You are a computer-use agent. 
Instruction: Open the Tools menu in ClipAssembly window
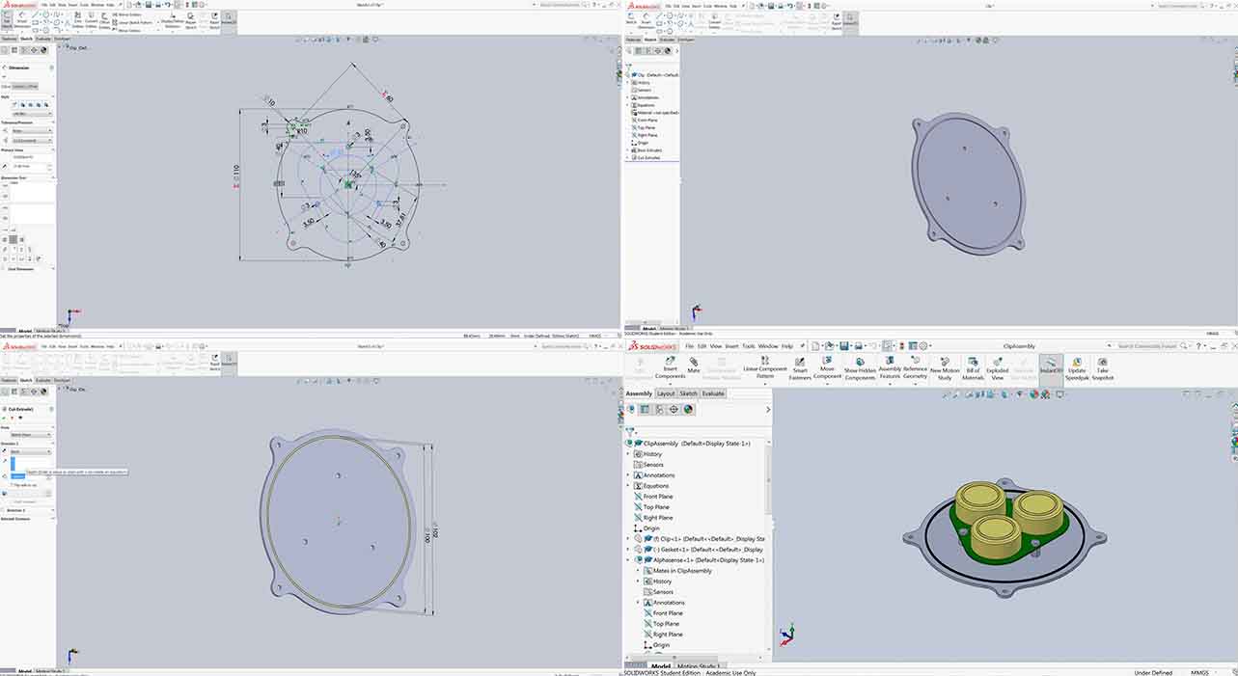pyautogui.click(x=749, y=345)
